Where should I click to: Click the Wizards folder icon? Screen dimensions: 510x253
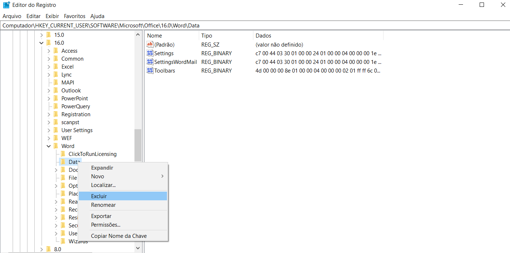(x=63, y=241)
